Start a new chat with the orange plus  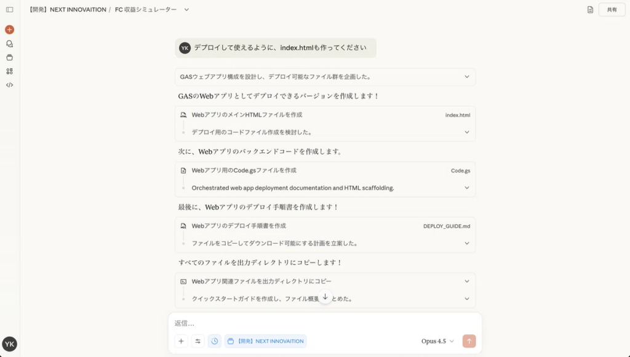(x=9, y=30)
